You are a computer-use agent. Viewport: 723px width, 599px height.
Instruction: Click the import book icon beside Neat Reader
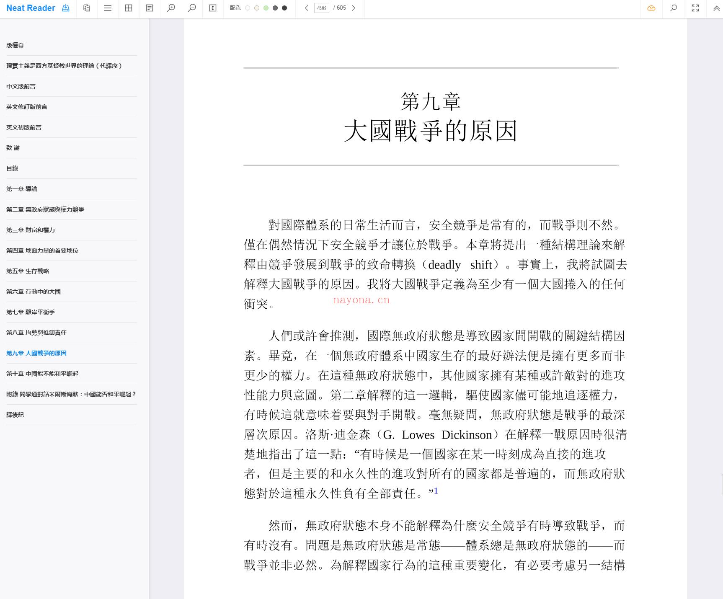pyautogui.click(x=66, y=8)
